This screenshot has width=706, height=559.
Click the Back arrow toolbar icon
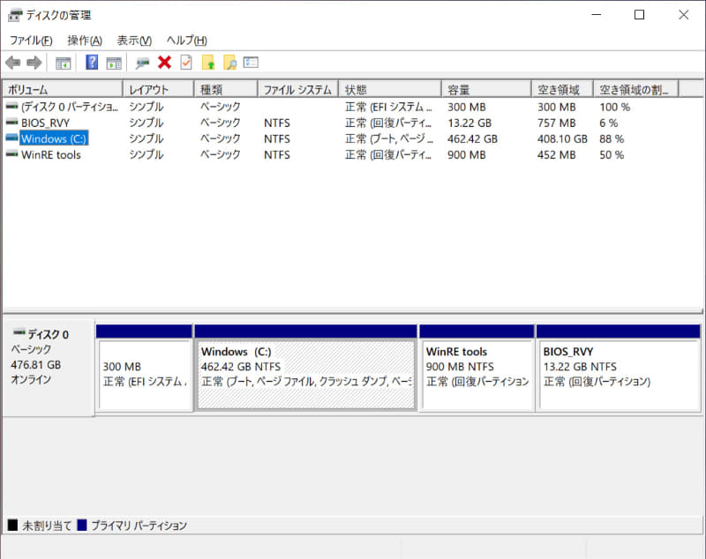coord(13,63)
